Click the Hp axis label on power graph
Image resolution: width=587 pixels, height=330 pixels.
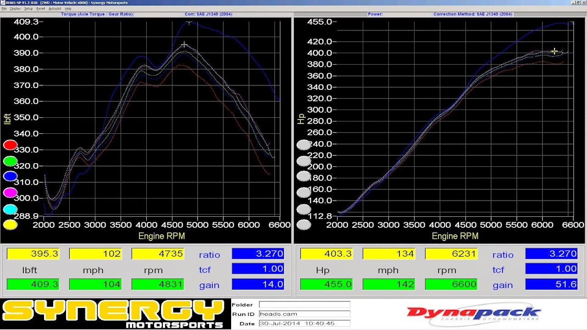[x=301, y=119]
